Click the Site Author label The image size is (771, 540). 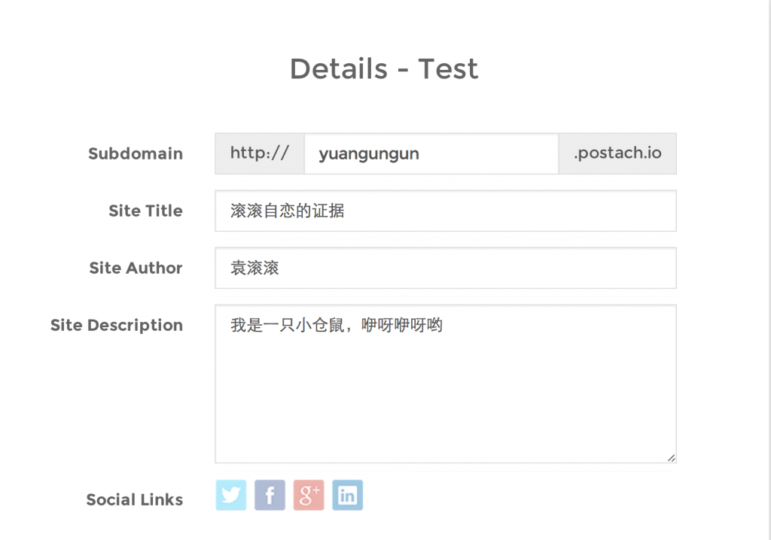point(136,268)
